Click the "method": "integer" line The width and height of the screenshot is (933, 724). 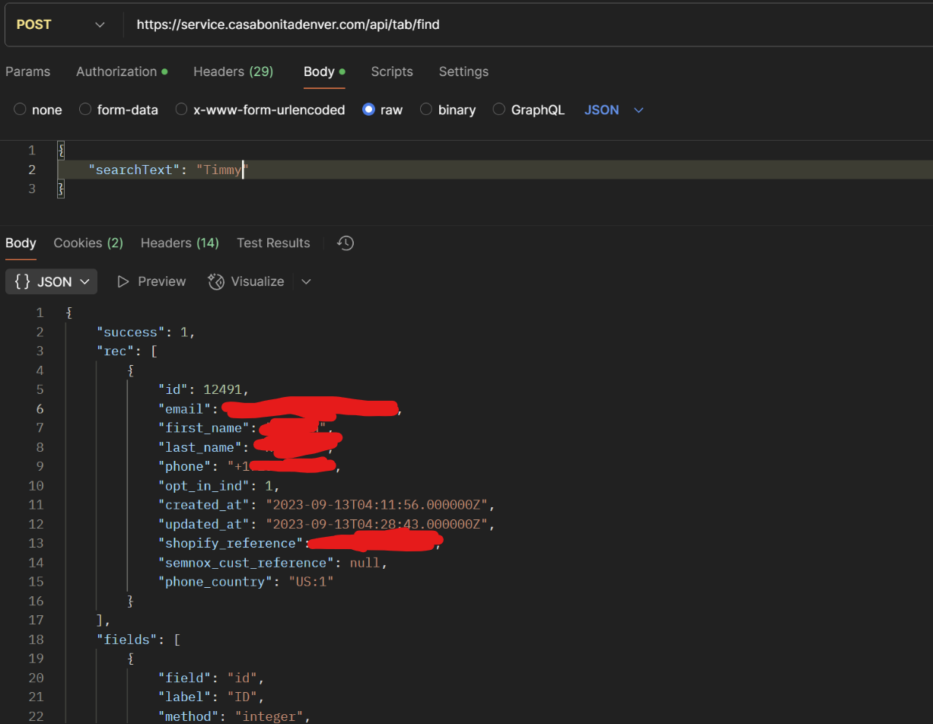pyautogui.click(x=235, y=716)
